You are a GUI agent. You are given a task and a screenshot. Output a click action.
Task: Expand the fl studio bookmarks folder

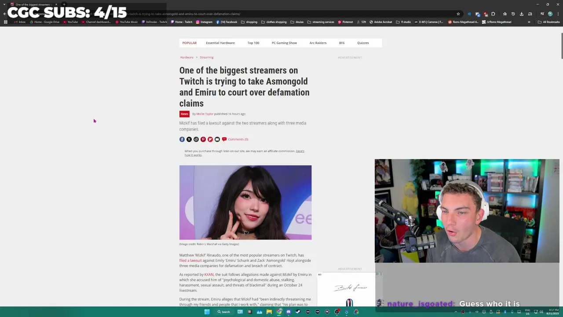click(403, 22)
